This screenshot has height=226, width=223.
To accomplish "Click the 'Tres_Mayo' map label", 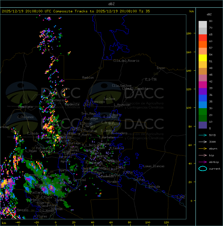I will (88, 114).
